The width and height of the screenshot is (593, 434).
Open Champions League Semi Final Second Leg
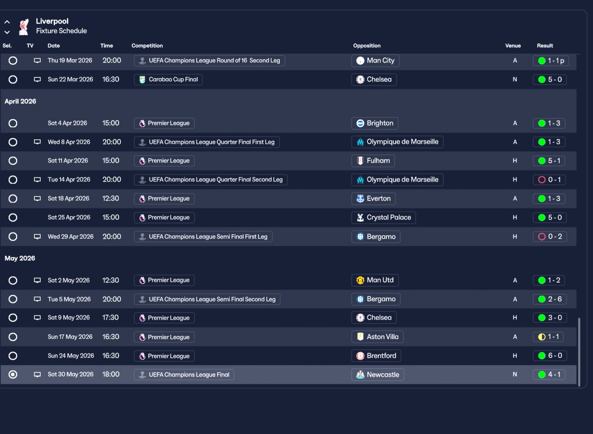[207, 299]
